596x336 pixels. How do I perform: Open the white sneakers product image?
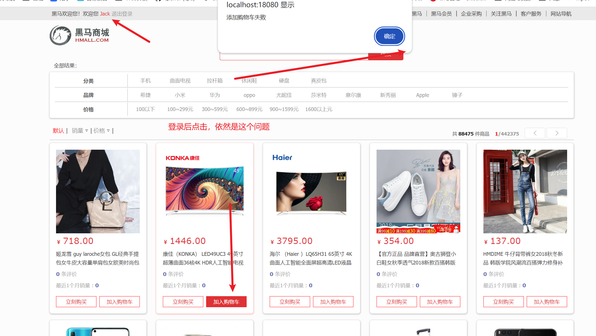pos(418,191)
